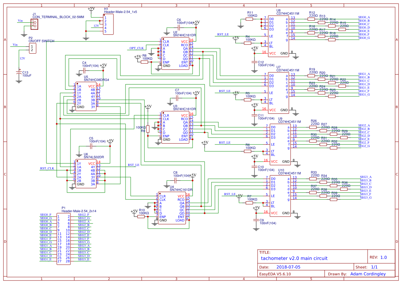Click the Adam Cordingley drawn-by text
This screenshot has height=284, width=402.
click(367, 274)
